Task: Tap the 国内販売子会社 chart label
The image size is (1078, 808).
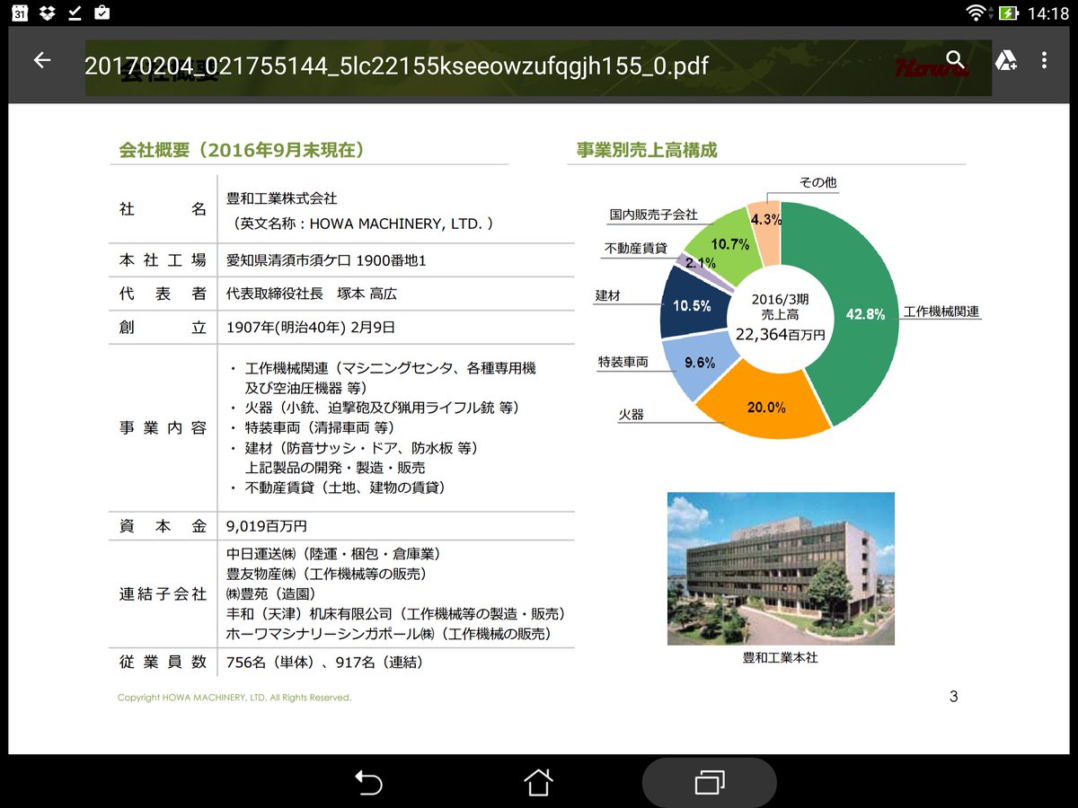Action: [653, 215]
